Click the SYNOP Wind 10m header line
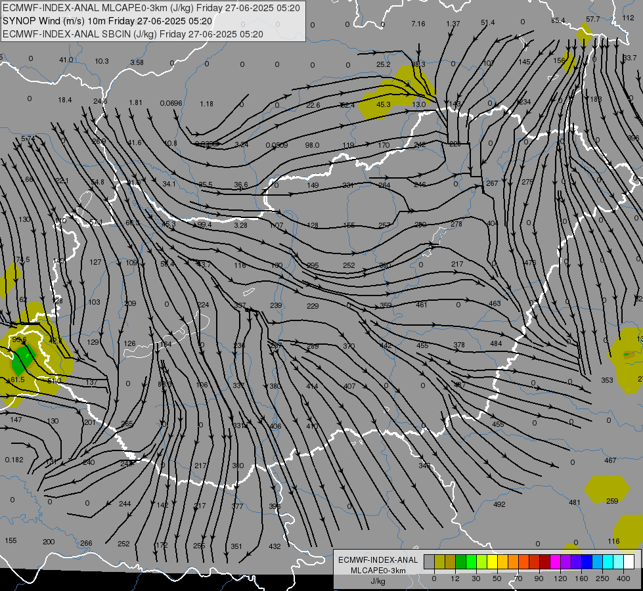The image size is (643, 591). click(x=108, y=21)
